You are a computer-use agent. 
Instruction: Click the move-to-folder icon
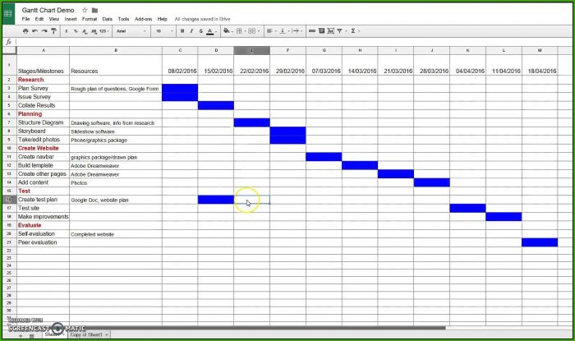[94, 10]
